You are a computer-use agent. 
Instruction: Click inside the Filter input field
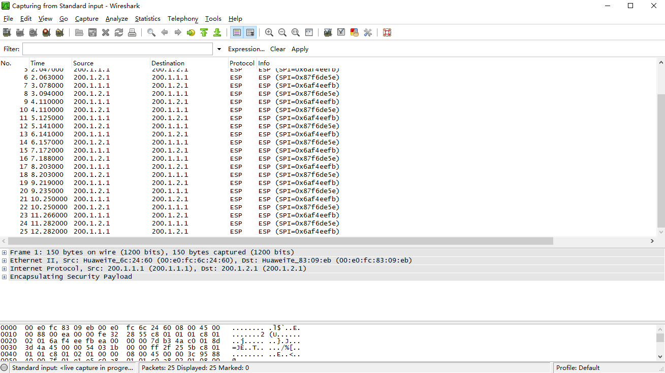tap(117, 49)
